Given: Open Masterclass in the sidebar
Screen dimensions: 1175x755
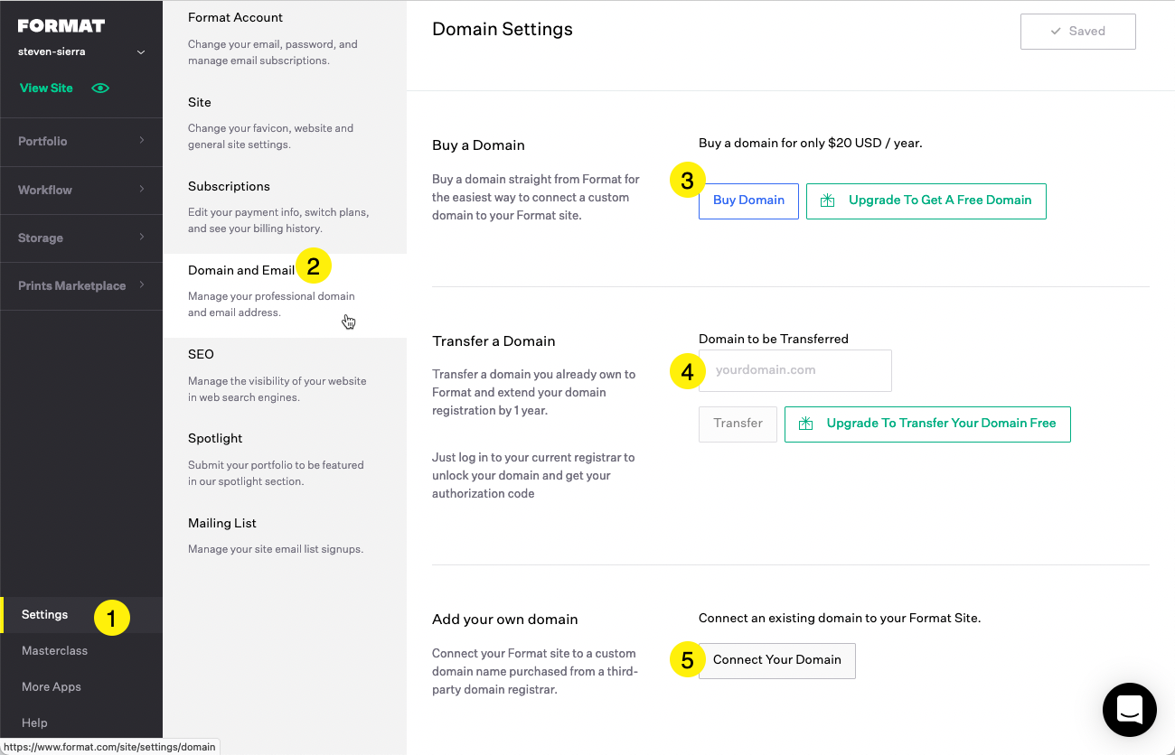Looking at the screenshot, I should point(54,651).
